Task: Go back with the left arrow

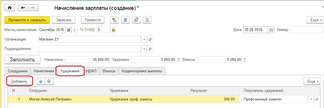Action: point(23,8)
